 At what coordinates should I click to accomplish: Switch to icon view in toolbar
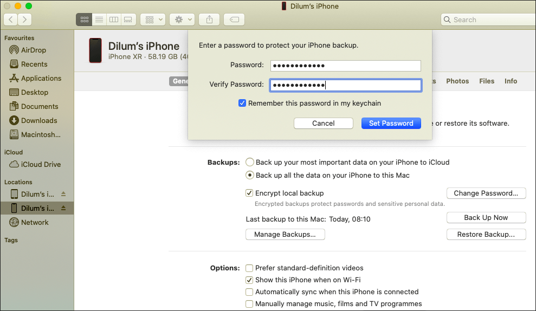(x=84, y=20)
